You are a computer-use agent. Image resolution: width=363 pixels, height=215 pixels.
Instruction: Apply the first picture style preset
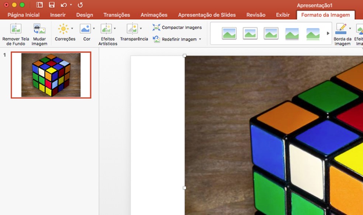(229, 33)
